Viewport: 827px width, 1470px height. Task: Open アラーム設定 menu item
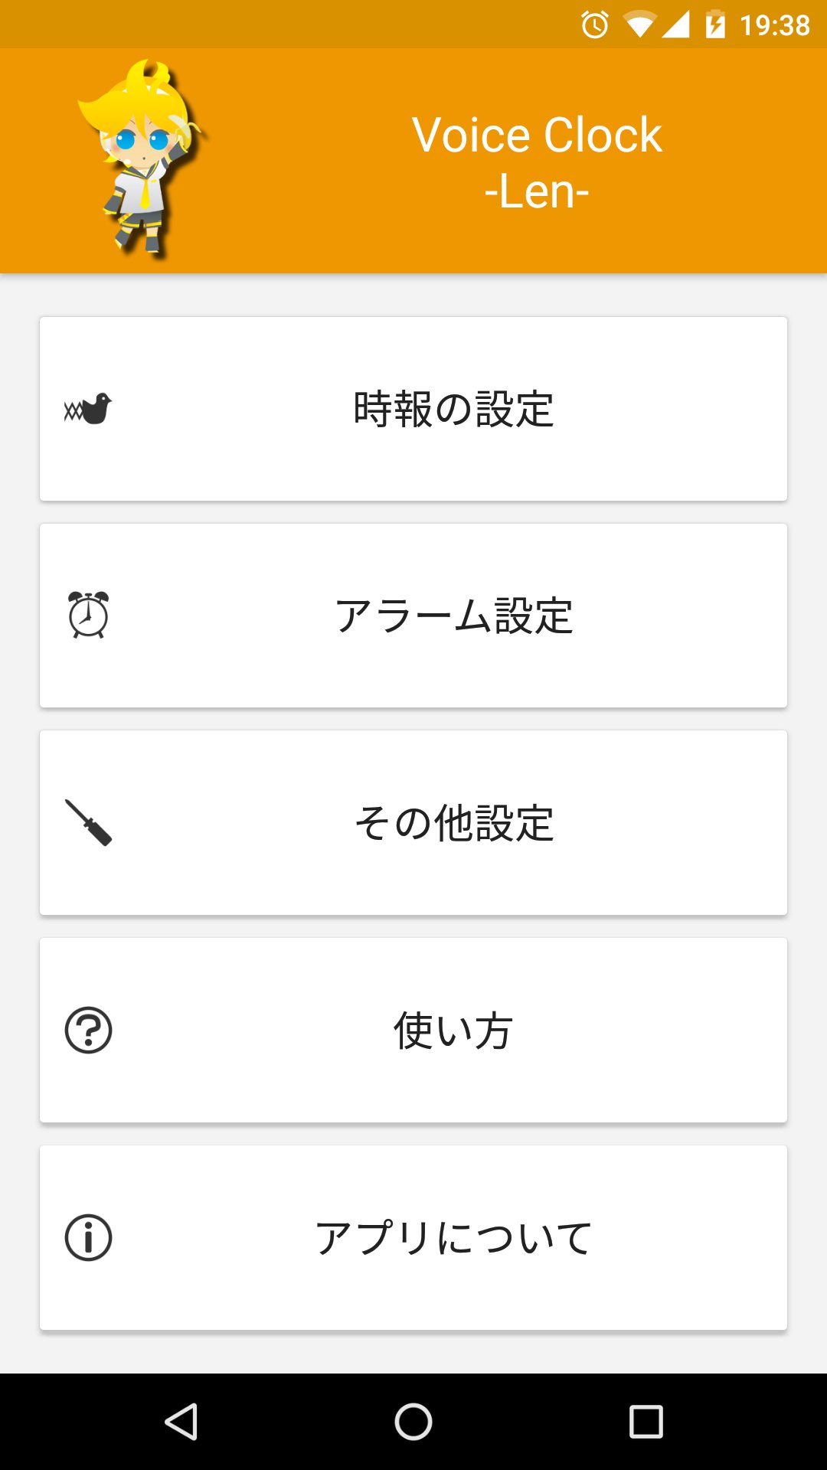453,616
